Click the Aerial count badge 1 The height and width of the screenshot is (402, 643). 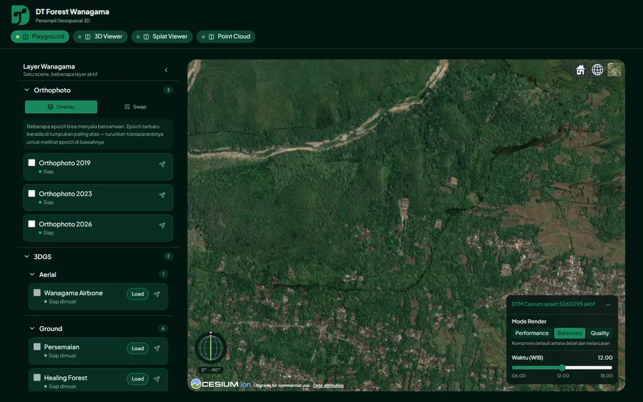163,274
